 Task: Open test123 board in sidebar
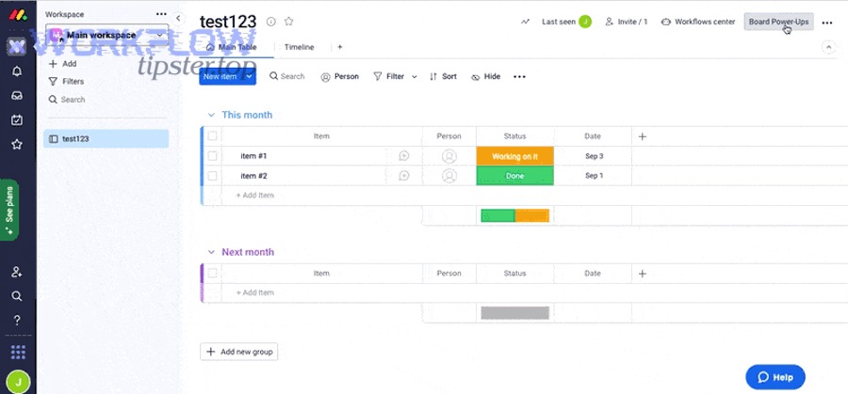tap(106, 139)
